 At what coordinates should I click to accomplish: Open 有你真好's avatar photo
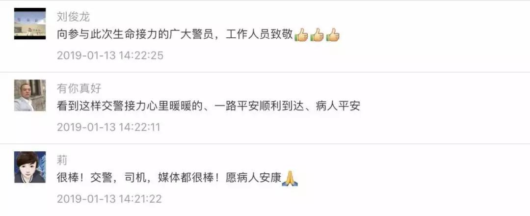30,95
